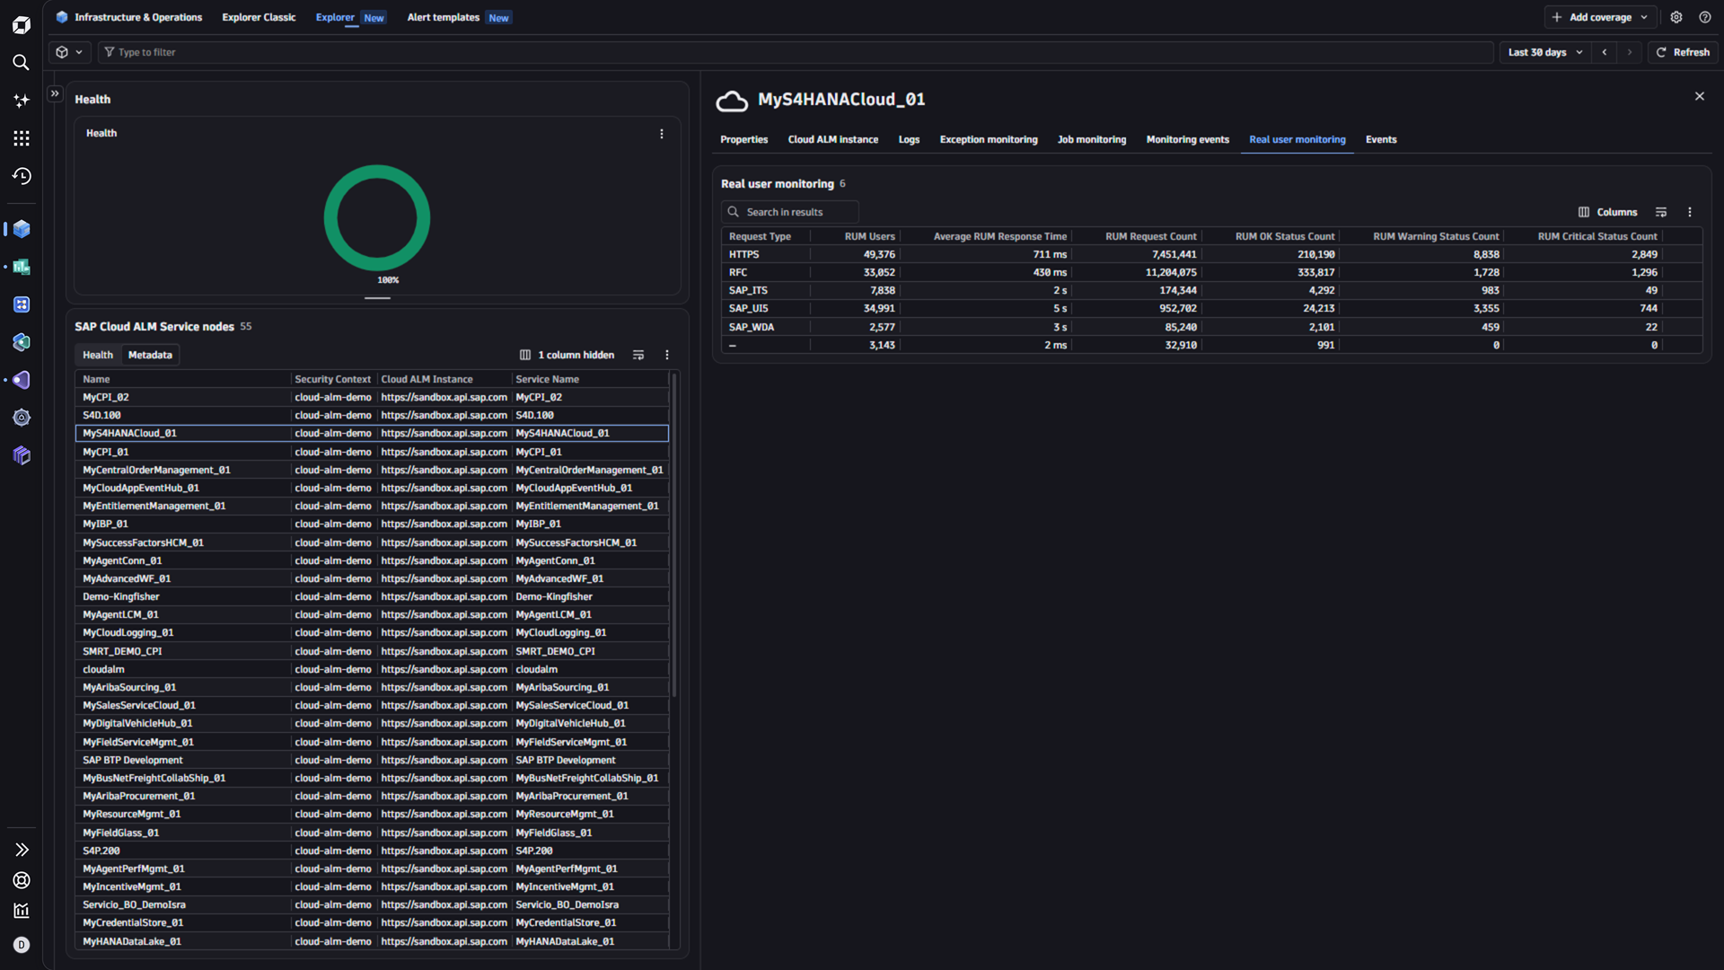Click the settings gear in the top bar
The width and height of the screenshot is (1724, 970).
(1676, 17)
